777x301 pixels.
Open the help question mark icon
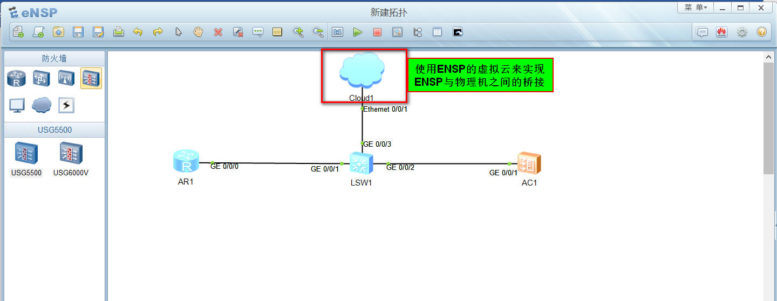(761, 32)
